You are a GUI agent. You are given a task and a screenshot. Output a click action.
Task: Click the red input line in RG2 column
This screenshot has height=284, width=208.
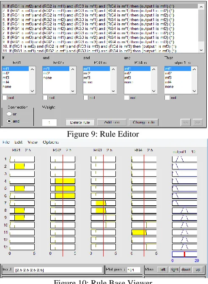(x=63, y=205)
